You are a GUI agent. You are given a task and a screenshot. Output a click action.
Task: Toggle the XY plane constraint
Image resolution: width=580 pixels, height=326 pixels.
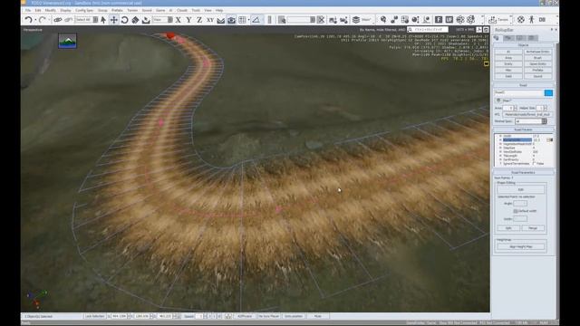210,20
